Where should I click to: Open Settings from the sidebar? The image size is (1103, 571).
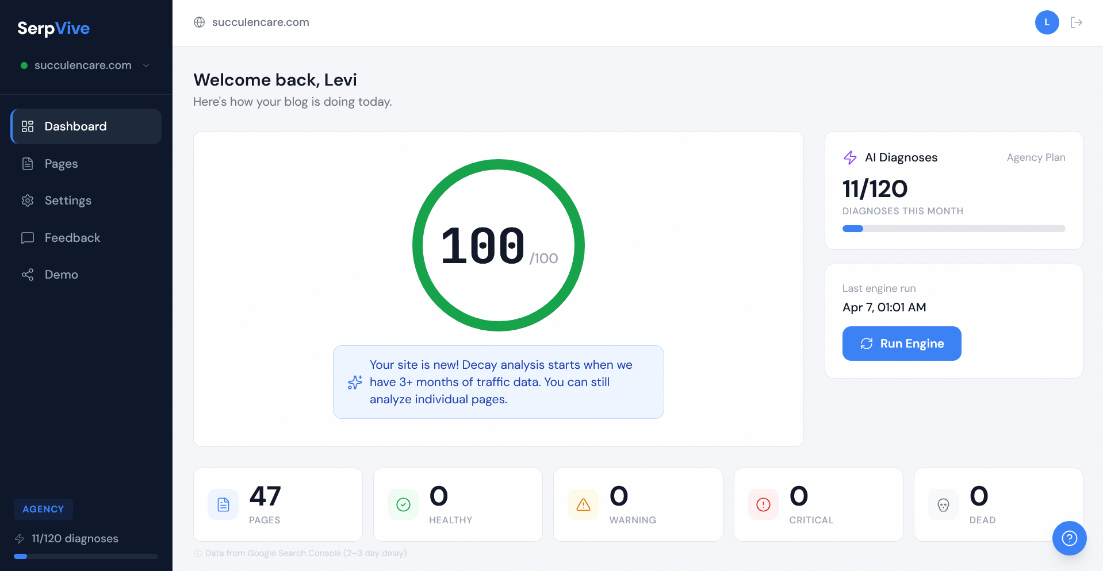click(68, 200)
